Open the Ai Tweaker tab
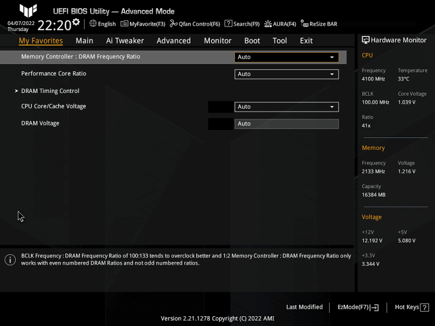435x326 pixels. pyautogui.click(x=125, y=41)
